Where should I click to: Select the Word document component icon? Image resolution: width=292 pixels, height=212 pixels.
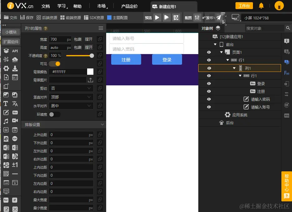[x=6, y=148]
